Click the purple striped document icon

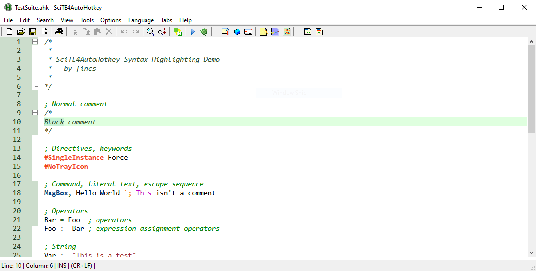[x=275, y=32]
